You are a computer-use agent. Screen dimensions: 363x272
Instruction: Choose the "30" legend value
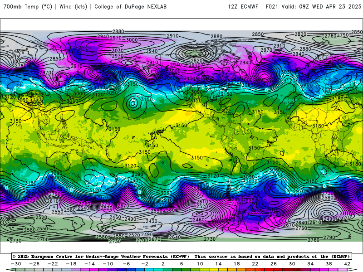292,264
